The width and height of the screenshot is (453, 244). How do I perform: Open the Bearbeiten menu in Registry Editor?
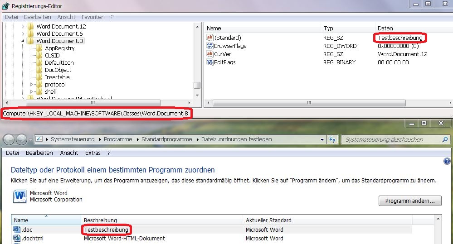(x=38, y=17)
